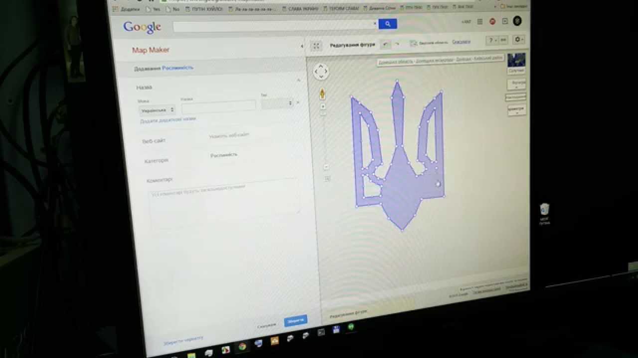Image resolution: width=638 pixels, height=358 pixels.
Task: Open the Фігури dropdown on the map
Action: pyautogui.click(x=517, y=84)
